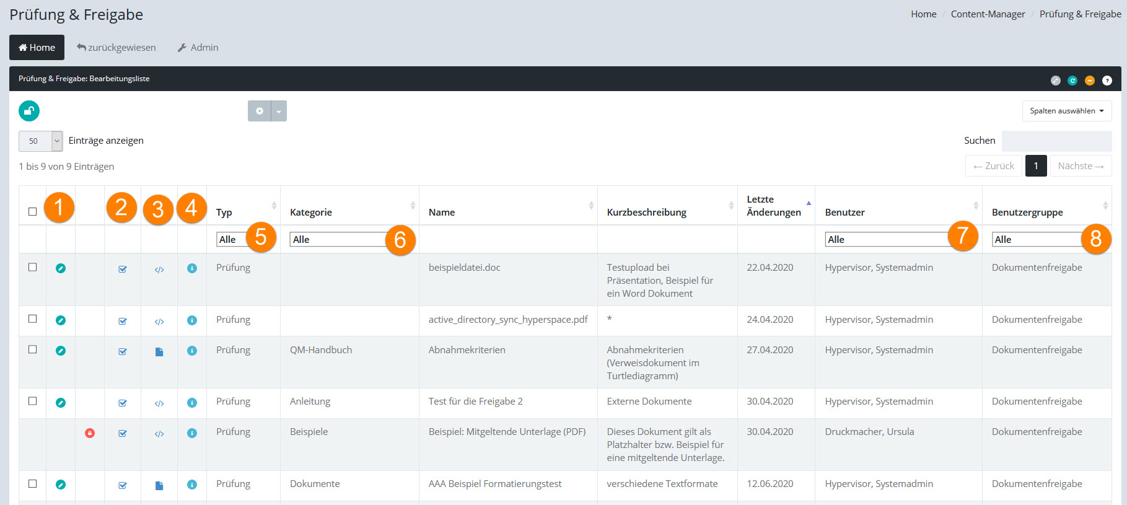Click the white help question mark icon in panel header
The height and width of the screenshot is (505, 1127).
click(x=1107, y=81)
